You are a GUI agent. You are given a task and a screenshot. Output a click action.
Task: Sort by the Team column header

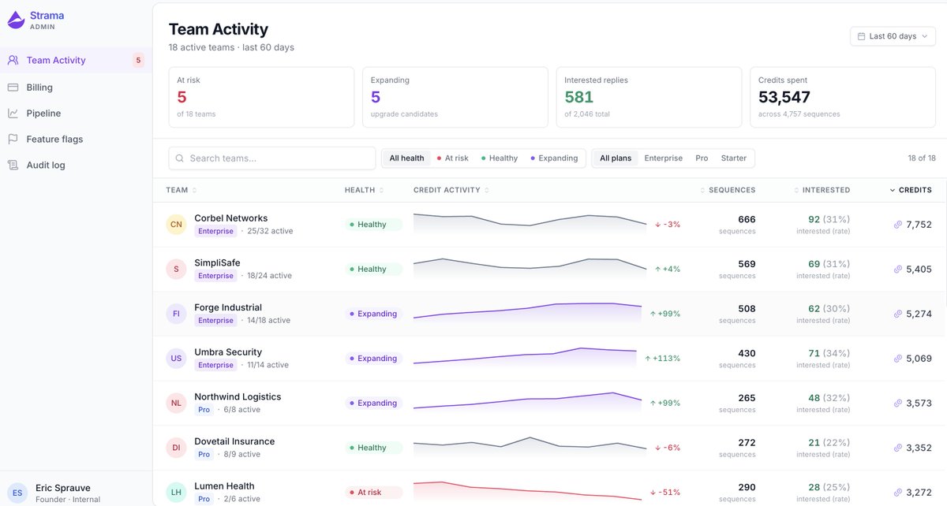182,190
